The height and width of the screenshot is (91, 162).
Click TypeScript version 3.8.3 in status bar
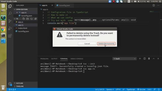click(149, 89)
